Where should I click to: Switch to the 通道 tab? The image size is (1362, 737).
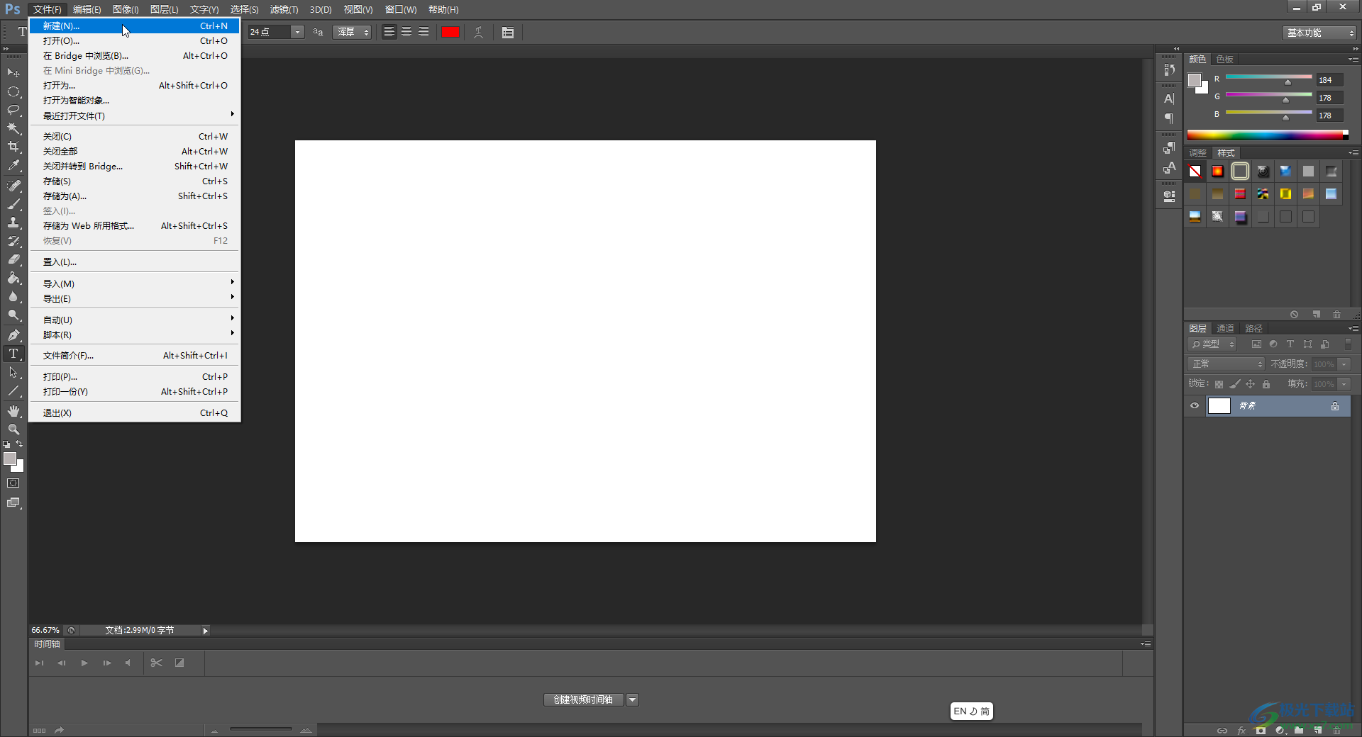point(1225,328)
